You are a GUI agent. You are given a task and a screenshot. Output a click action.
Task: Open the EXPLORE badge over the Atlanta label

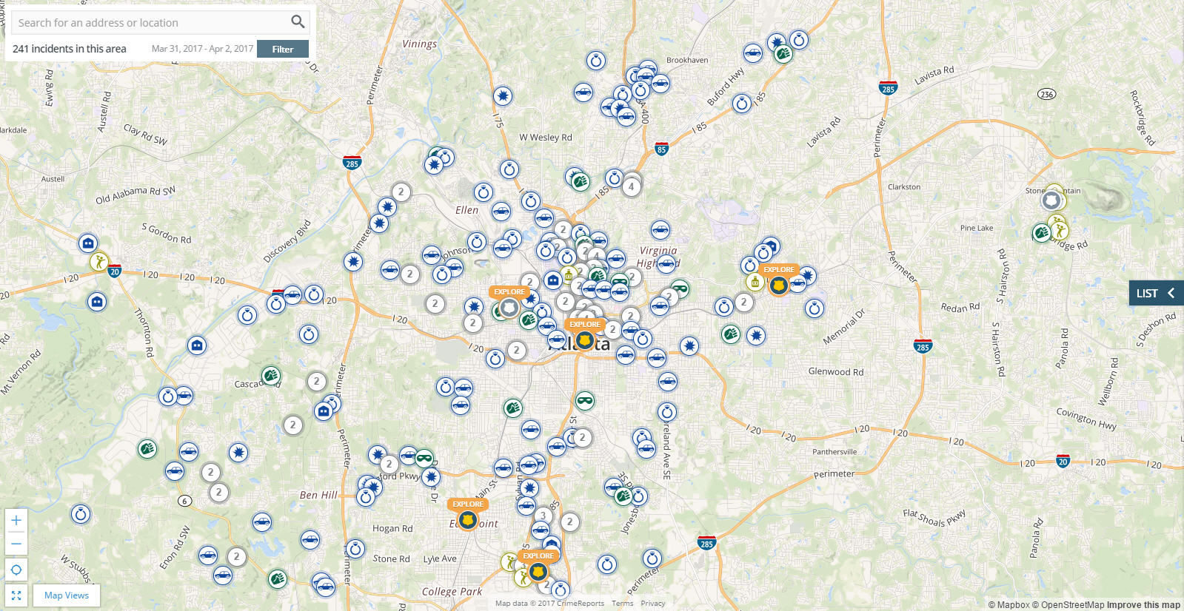pos(584,340)
